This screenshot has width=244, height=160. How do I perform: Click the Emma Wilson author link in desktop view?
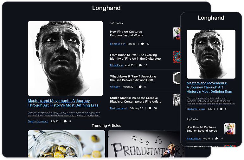pyautogui.click(x=118, y=44)
